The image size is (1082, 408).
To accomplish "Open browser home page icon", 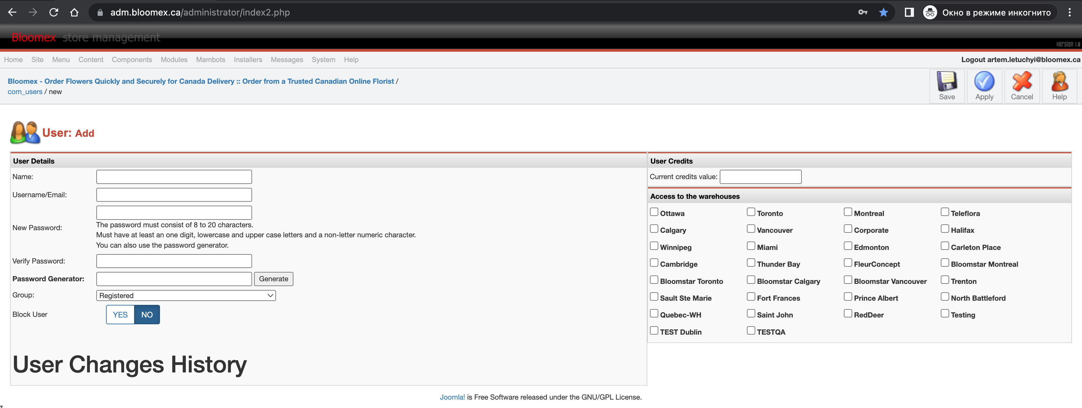I will tap(74, 13).
